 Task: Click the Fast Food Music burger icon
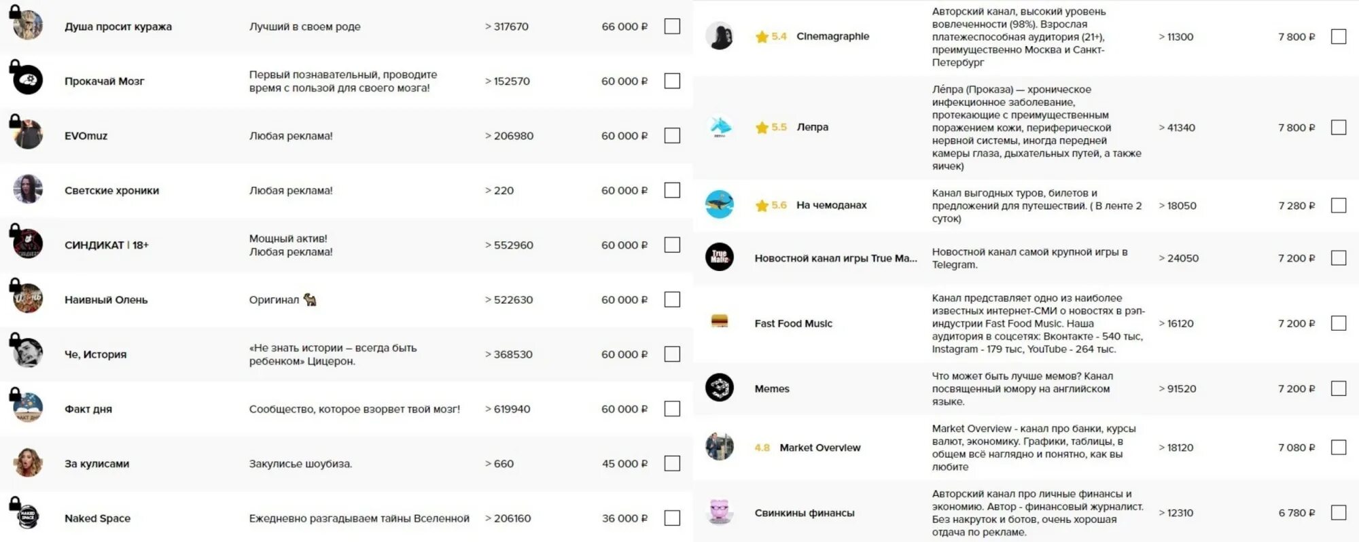tap(719, 323)
